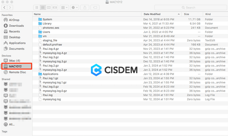
Task: Open All... under Shared
Action: pyautogui.click(x=12, y=124)
